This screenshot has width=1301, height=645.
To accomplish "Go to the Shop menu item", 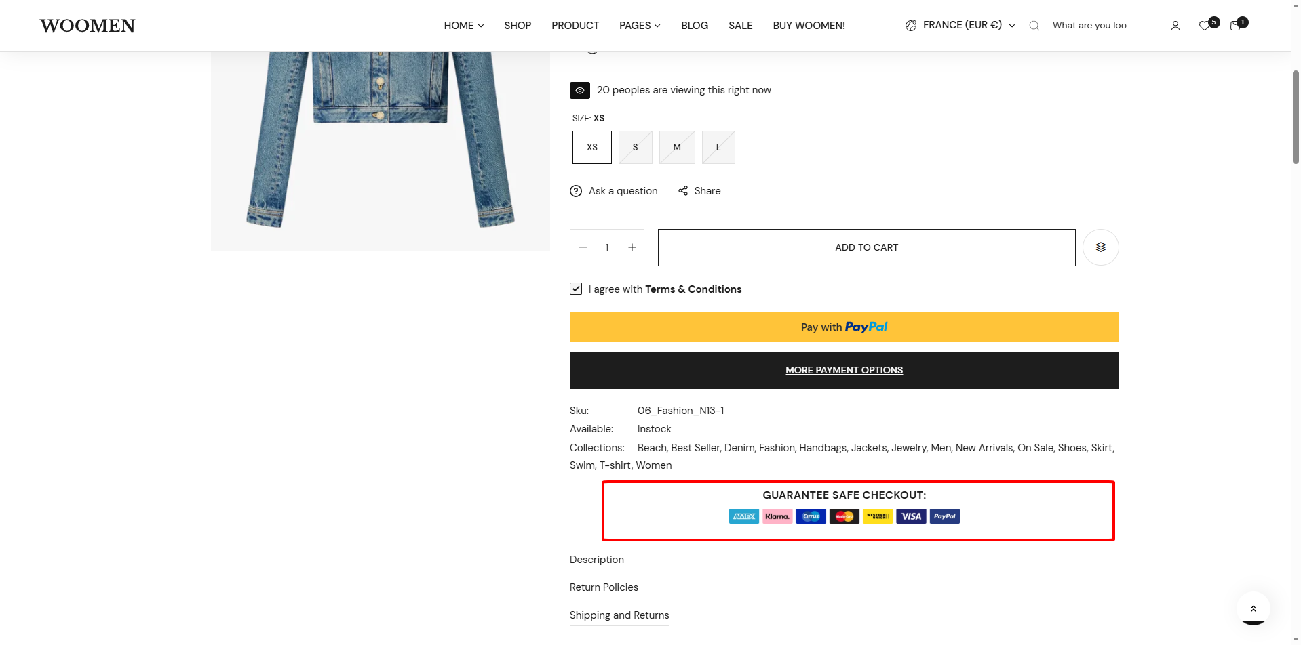I will coord(518,26).
